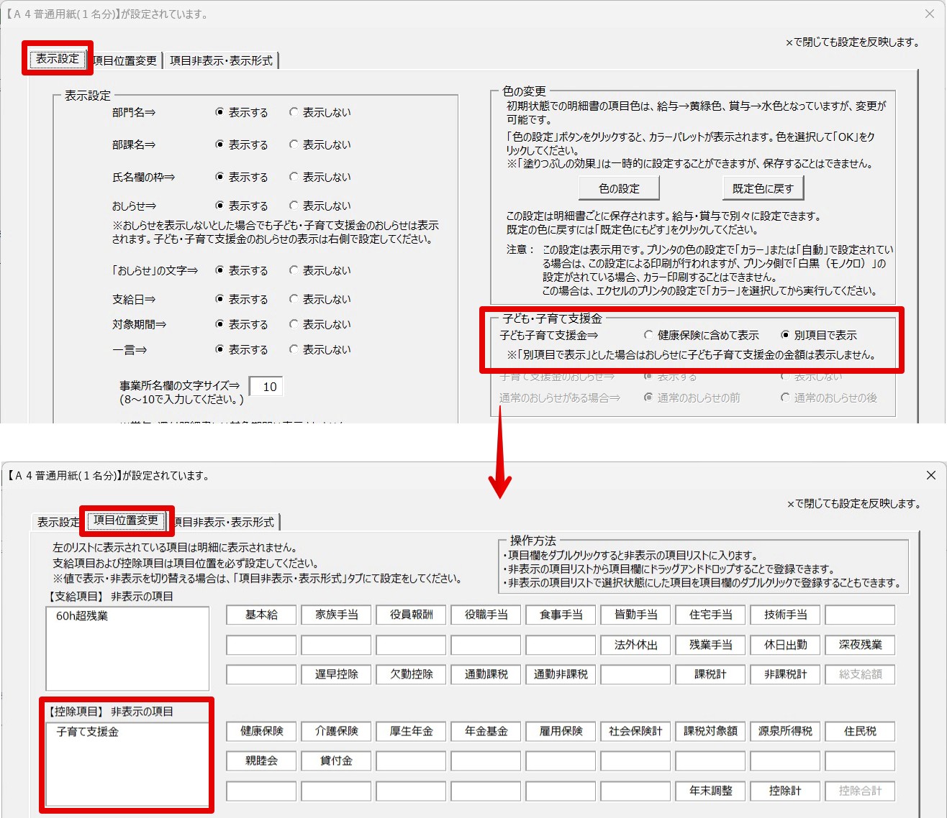Click the 源泉所得税 item cell
The width and height of the screenshot is (947, 818).
click(x=785, y=731)
